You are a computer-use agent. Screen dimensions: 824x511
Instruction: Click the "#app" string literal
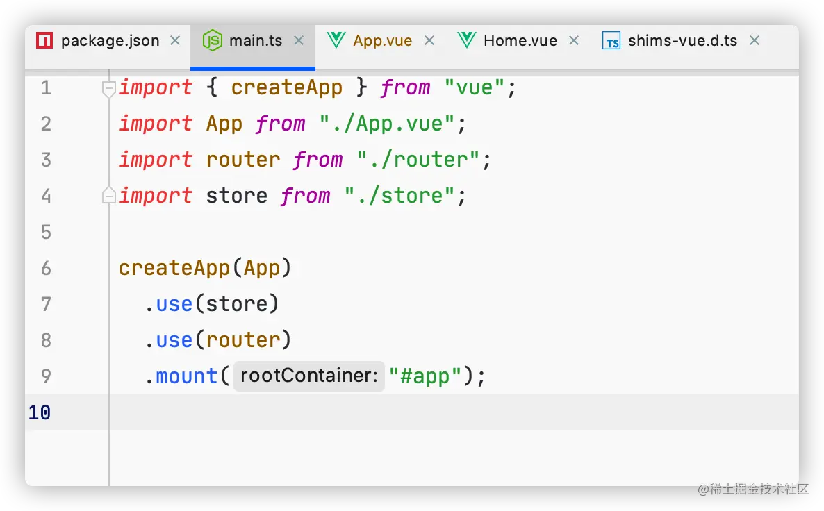point(425,376)
